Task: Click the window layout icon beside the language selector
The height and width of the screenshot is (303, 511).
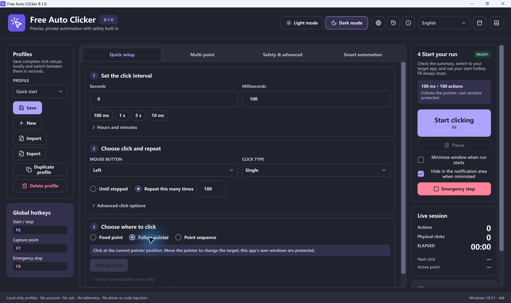Action: pyautogui.click(x=479, y=23)
